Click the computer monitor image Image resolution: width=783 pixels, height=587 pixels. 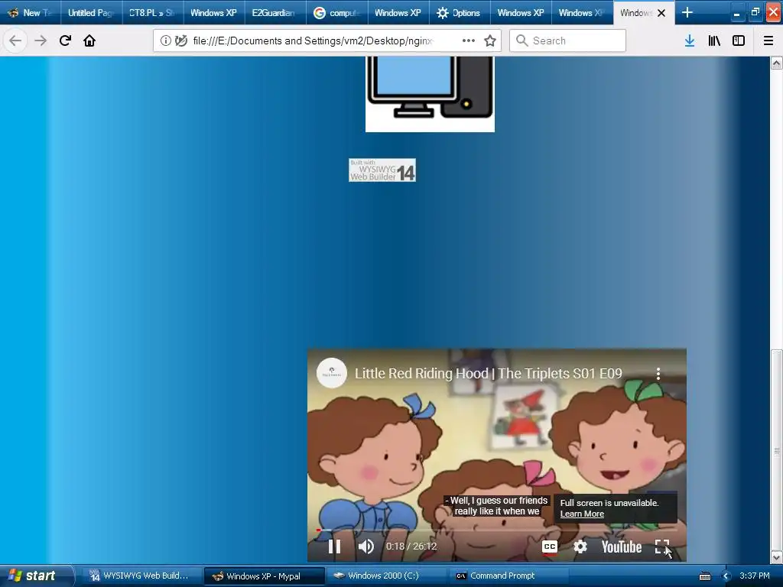(x=430, y=93)
